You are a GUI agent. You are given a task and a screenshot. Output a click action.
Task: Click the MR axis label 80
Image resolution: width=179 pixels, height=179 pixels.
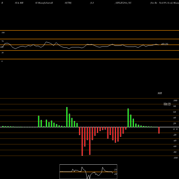pos(175,106)
